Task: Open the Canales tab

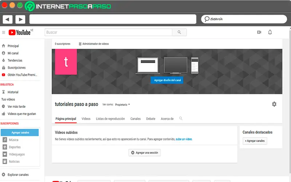Action: pos(135,119)
